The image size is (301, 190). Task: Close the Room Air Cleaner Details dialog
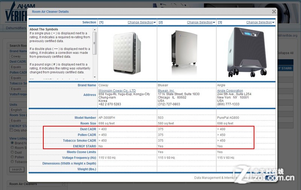pos(274,12)
